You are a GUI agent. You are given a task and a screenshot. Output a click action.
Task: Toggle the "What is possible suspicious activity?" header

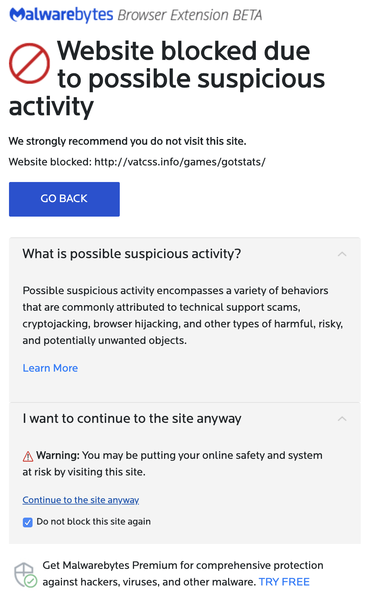[x=185, y=254]
